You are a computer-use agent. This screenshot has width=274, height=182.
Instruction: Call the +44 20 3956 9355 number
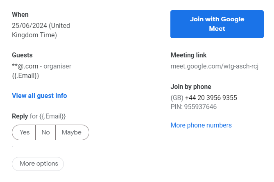[211, 98]
